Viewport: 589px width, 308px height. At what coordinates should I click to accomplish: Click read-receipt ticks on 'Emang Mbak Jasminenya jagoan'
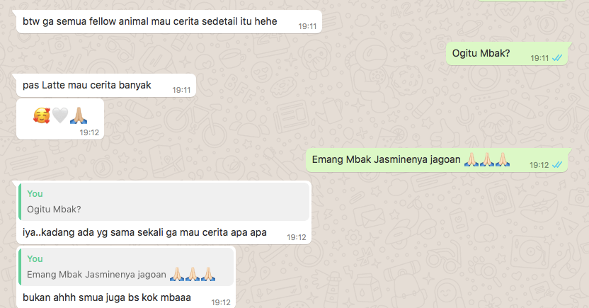pyautogui.click(x=557, y=164)
